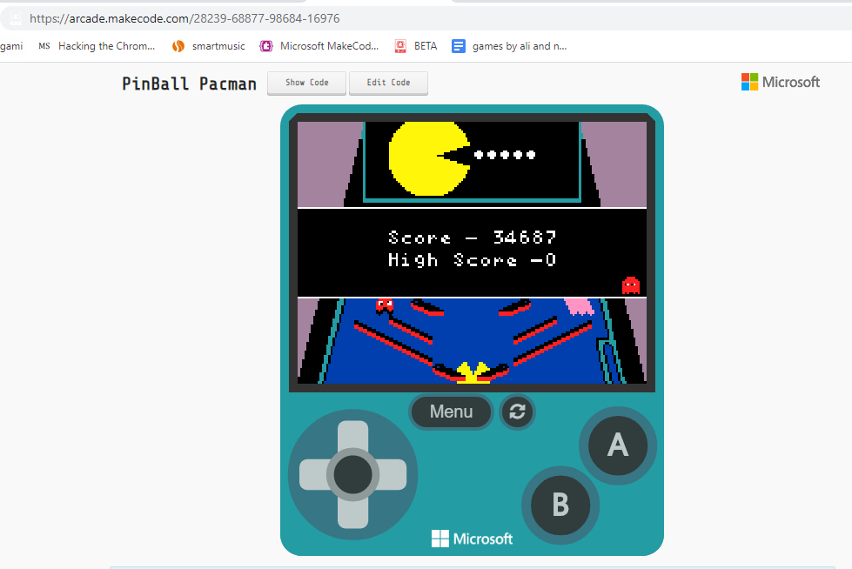Open the simulator Menu button
This screenshot has width=852, height=569.
tap(451, 412)
